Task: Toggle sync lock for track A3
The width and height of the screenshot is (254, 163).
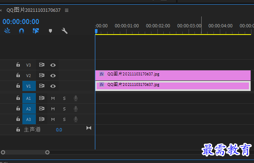Action: (42, 119)
